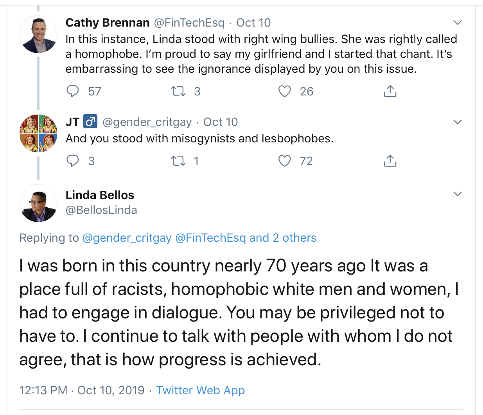Screen dimensions: 483x415
Task: Open options chevron on Cathy Brennan's tweet
Action: coord(457,23)
